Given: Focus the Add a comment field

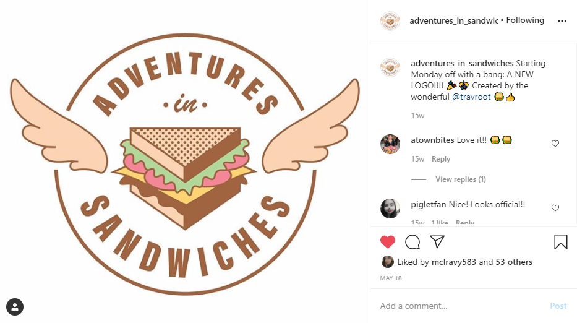Looking at the screenshot, I should click(x=460, y=306).
